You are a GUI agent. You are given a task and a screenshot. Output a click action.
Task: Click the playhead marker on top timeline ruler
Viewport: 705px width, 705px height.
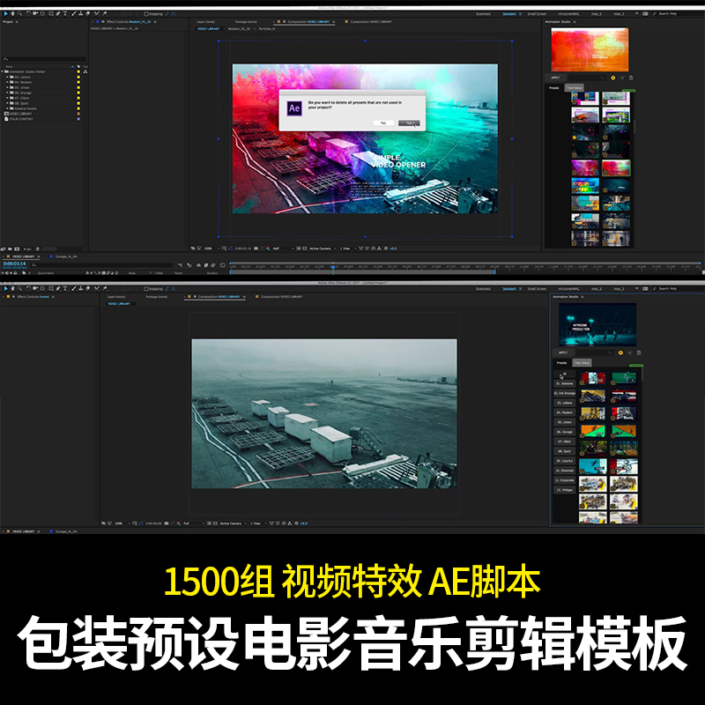tap(333, 266)
